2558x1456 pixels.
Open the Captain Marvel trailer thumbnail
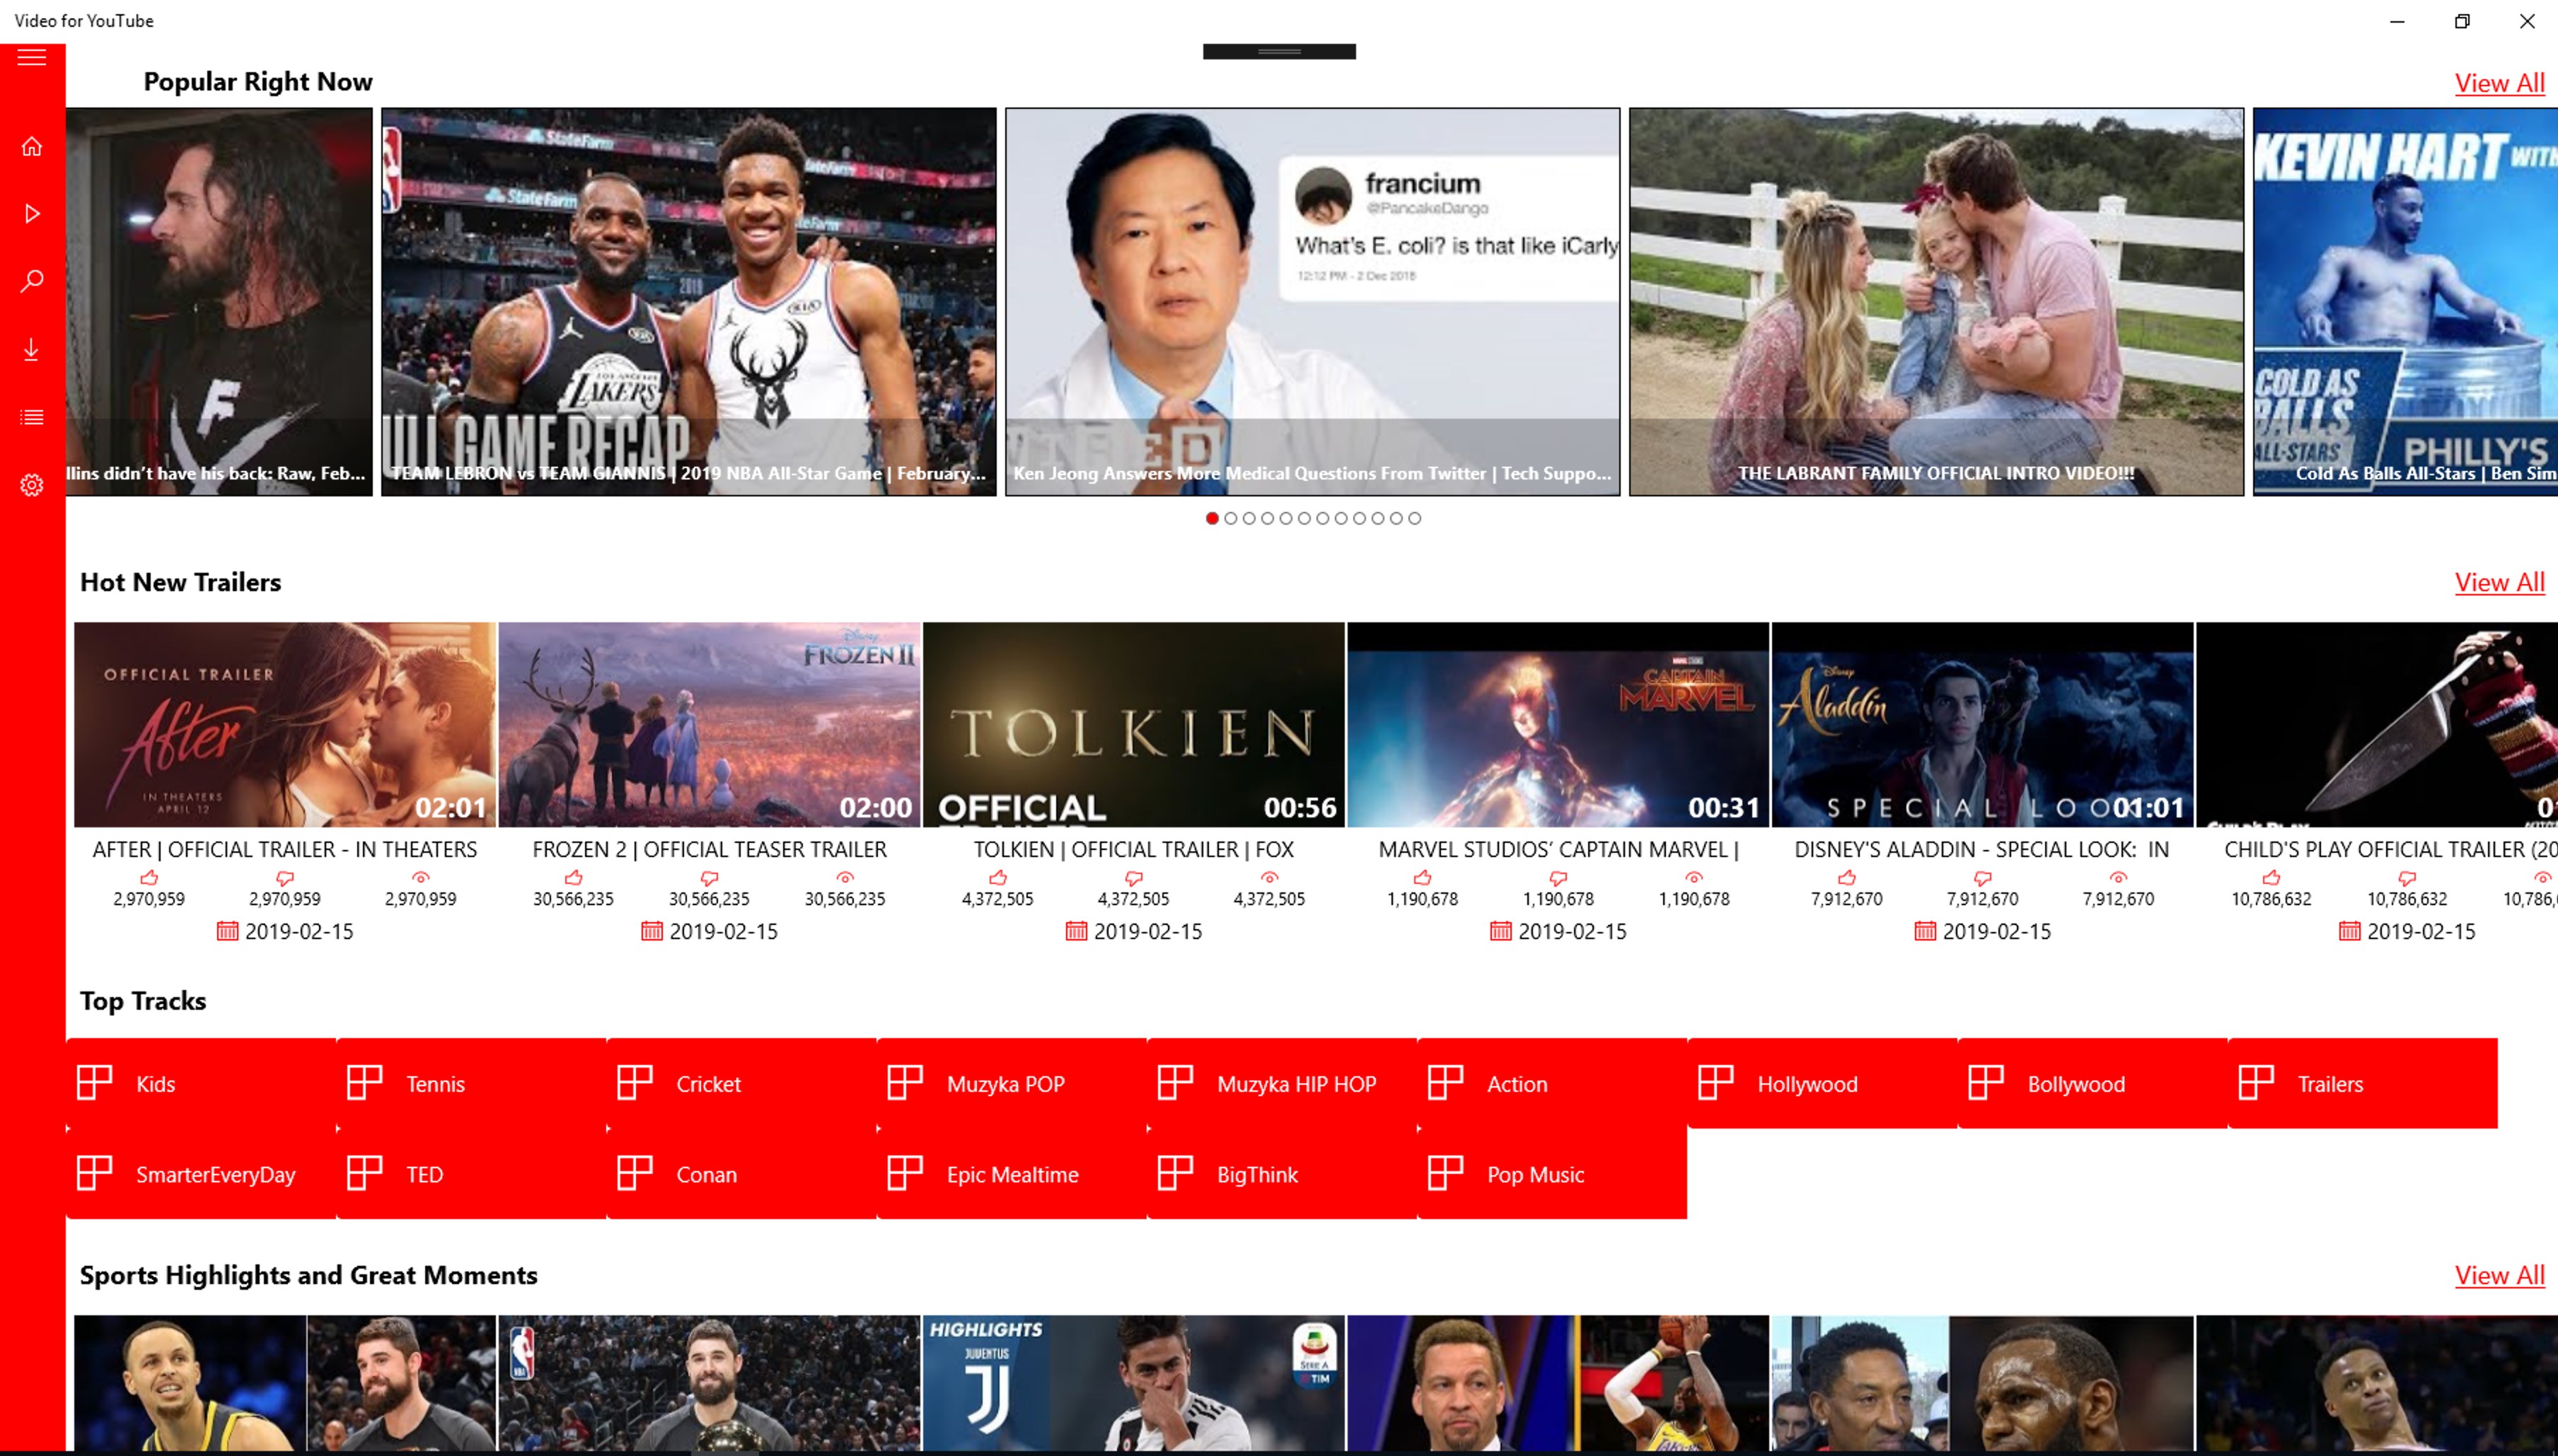[x=1556, y=724]
